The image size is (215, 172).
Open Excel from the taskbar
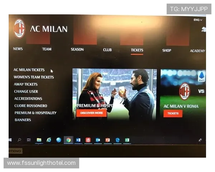point(127,140)
